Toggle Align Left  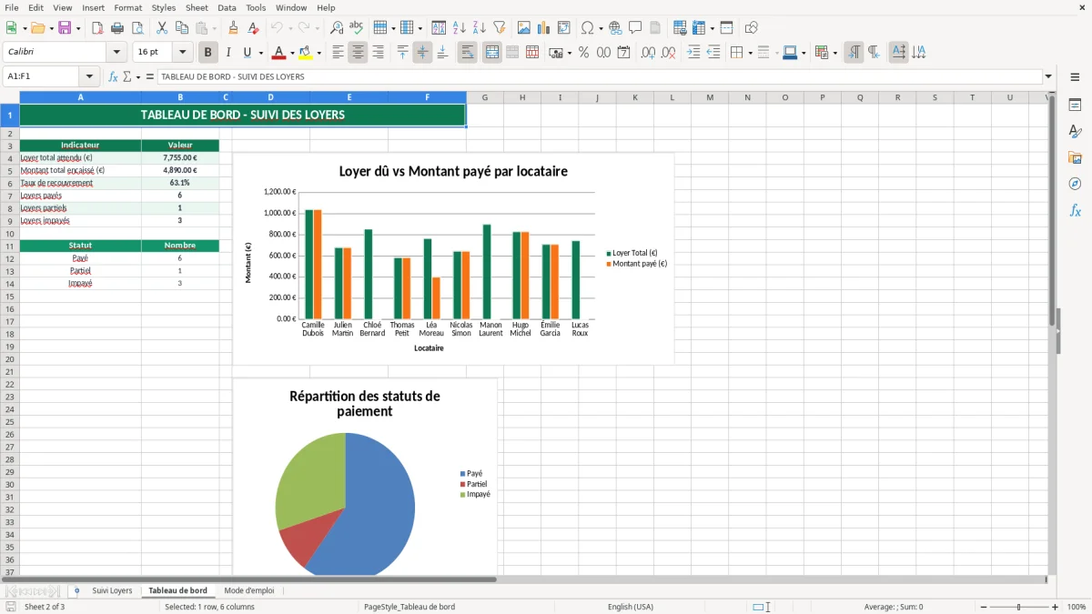[x=338, y=53]
